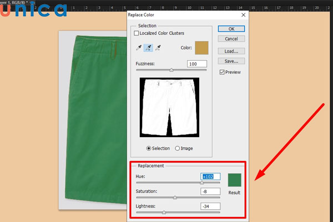333x222 pixels.
Task: Click the horizontal ruler at mark 15
Action: [253, 8]
